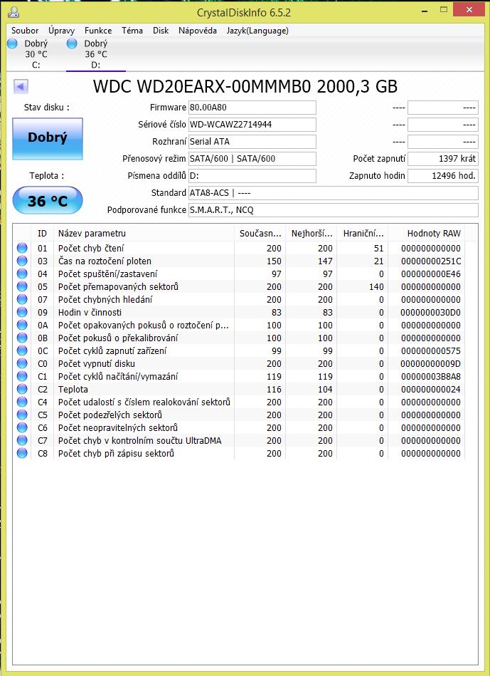This screenshot has width=490, height=676.
Task: Click the Firmware field 80.00A80
Action: click(x=252, y=108)
